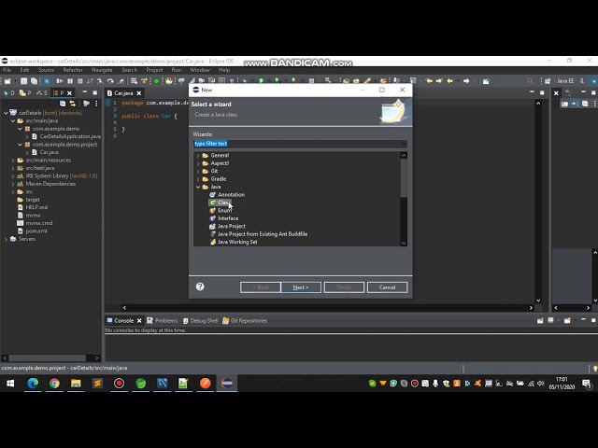Screen dimensions: 598x448
Task: Expand the General wizard folder
Action: (198, 156)
